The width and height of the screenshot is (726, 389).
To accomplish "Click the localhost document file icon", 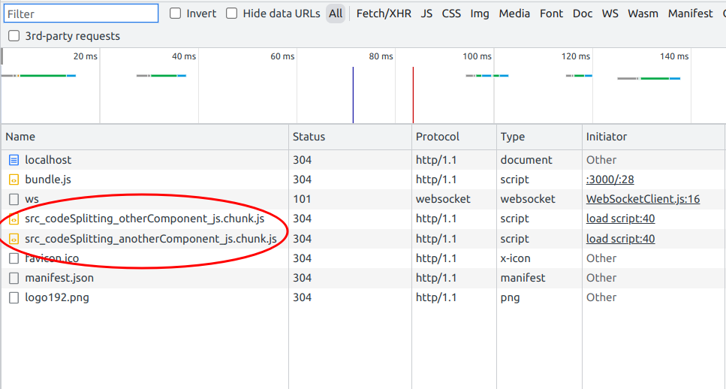I will coord(14,160).
